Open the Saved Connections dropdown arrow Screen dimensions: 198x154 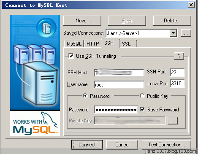click(x=174, y=33)
